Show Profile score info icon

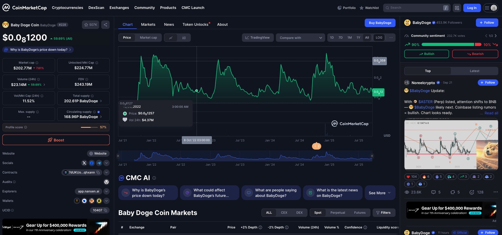pyautogui.click(x=26, y=127)
